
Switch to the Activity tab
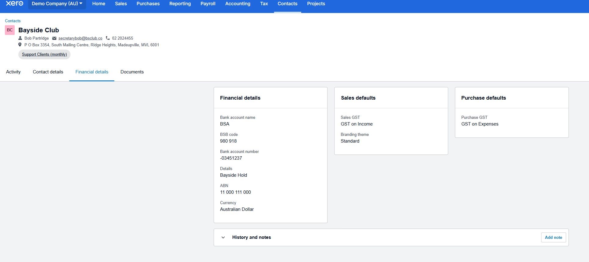(x=13, y=72)
